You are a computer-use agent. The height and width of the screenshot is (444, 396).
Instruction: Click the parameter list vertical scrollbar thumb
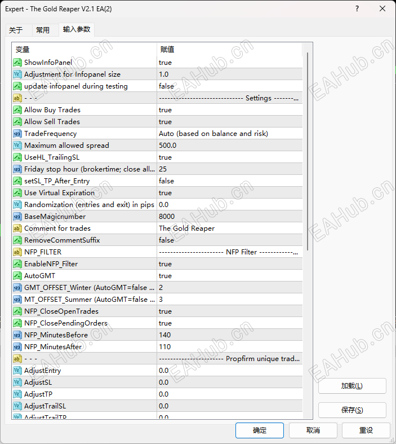click(x=308, y=152)
